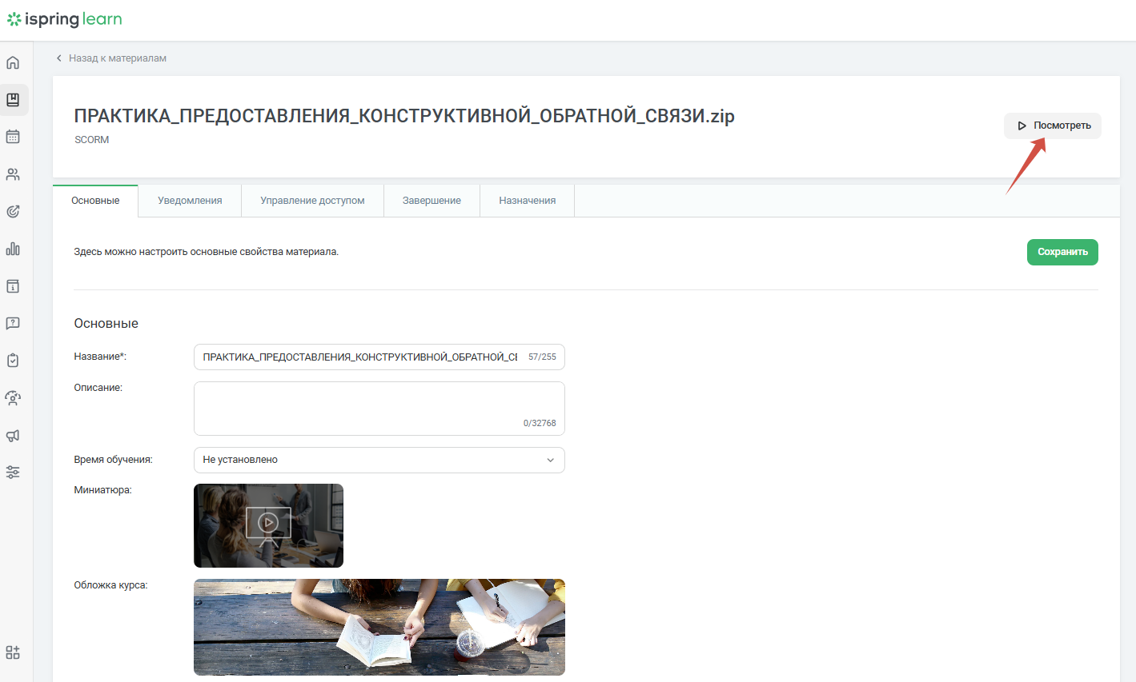Viewport: 1136px width, 682px height.
Task: Switch to the Уведомления tab
Action: click(190, 201)
